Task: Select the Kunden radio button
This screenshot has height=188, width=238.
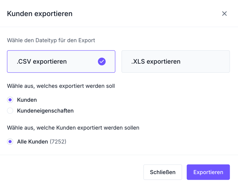Action: click(x=10, y=100)
